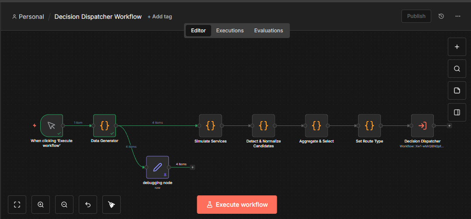Click the '1 item' connection label
The image size is (471, 219).
pos(78,122)
